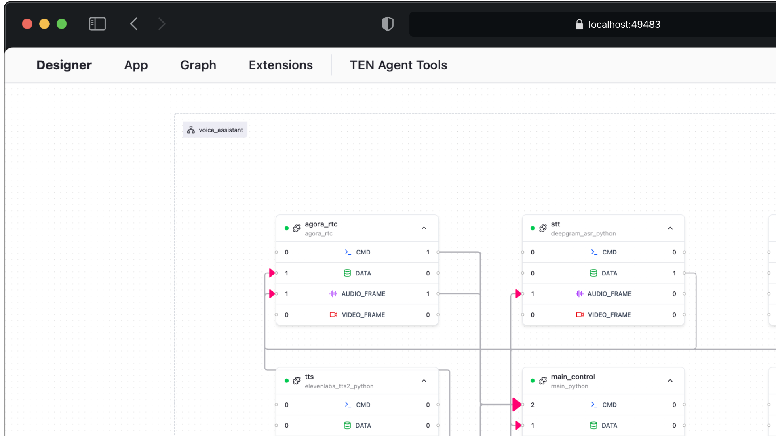Screen dimensions: 776x436
Task: Collapse the main_control node
Action: tap(670, 381)
